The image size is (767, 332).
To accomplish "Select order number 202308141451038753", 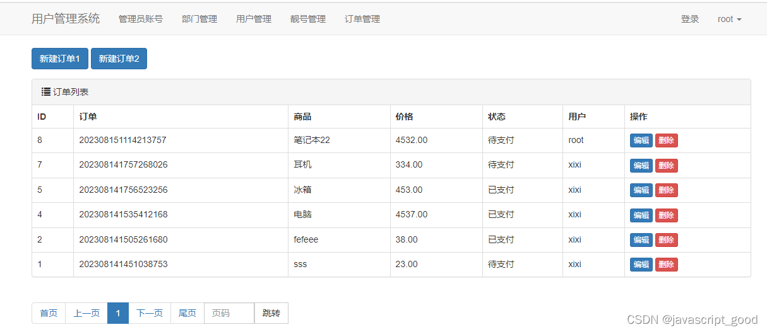I will click(x=123, y=264).
